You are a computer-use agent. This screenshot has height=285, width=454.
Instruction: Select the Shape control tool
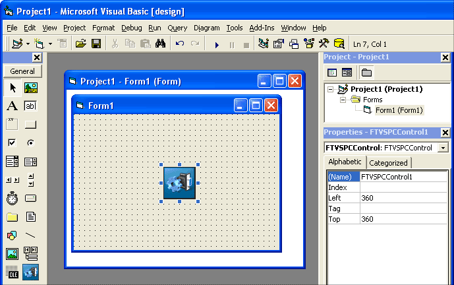[x=12, y=236]
